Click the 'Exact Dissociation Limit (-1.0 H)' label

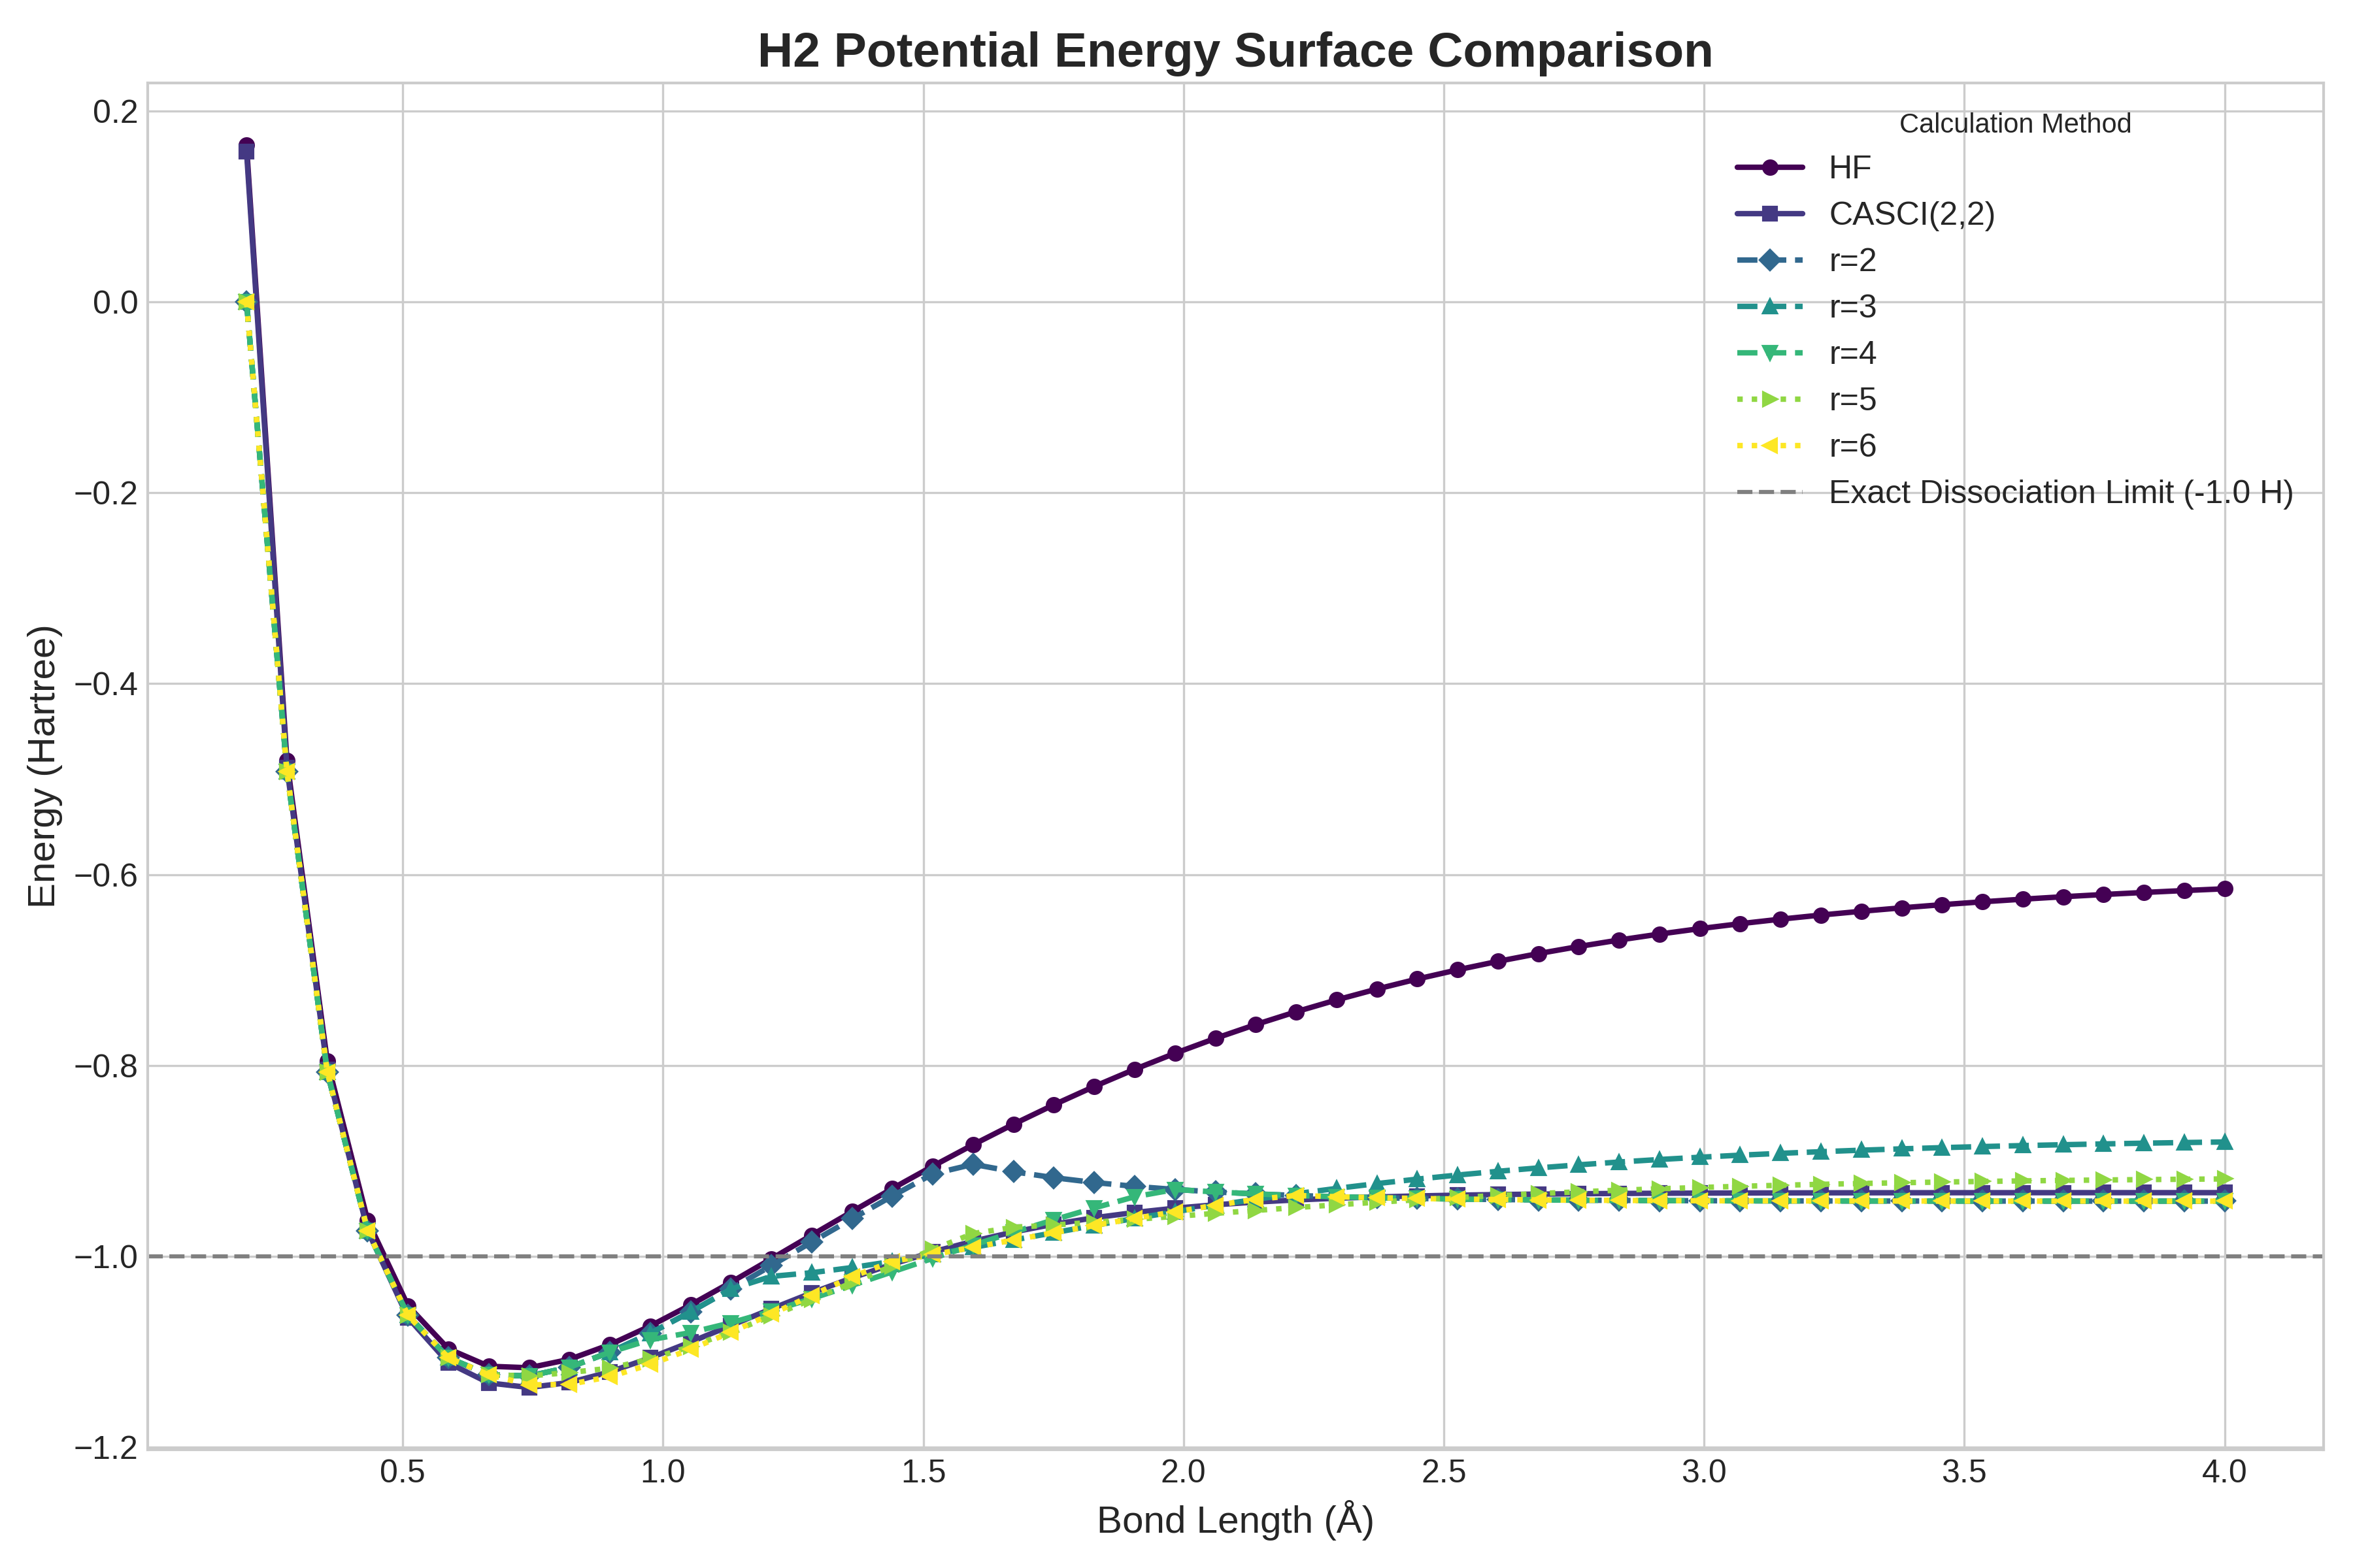coord(2061,492)
